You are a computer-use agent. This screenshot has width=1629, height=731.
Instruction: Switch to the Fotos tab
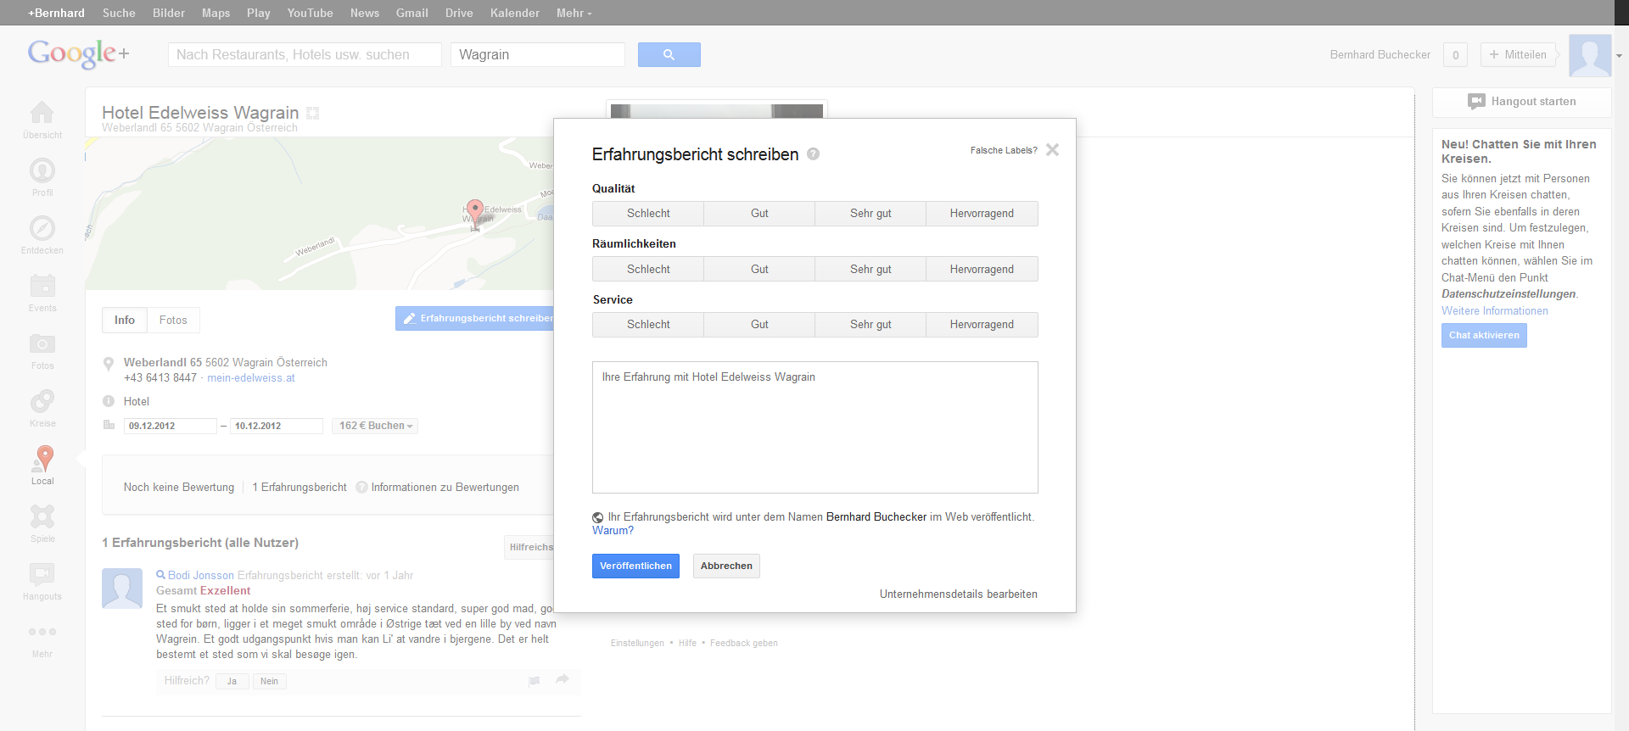173,320
